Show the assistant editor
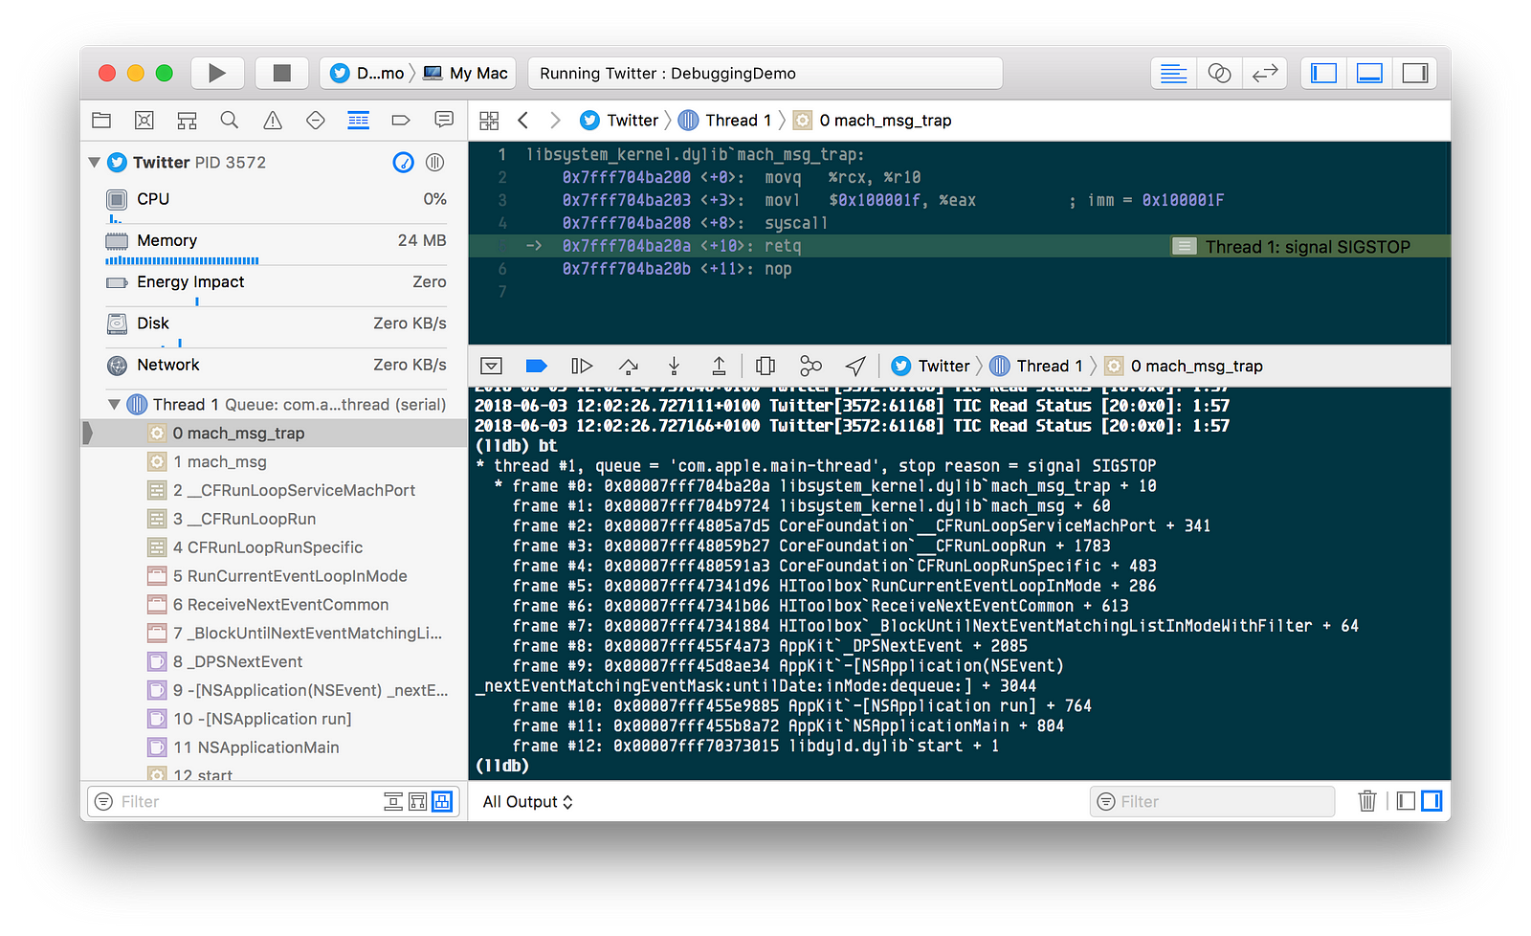The width and height of the screenshot is (1531, 936). point(1219,73)
